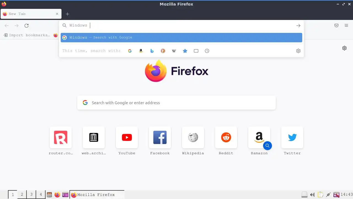Viewport: 353px width, 199px height.
Task: Search this time with Bing icon
Action: pyautogui.click(x=152, y=51)
